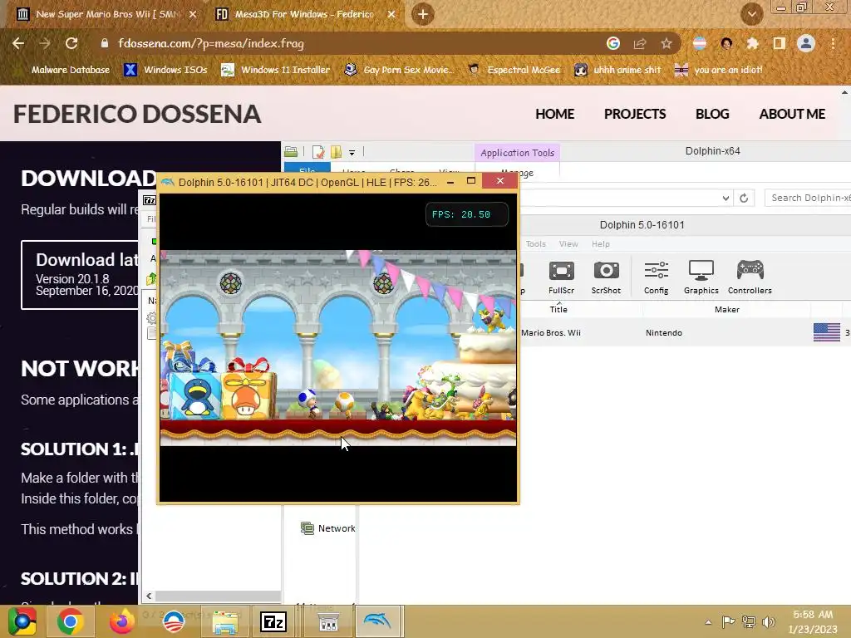Click the striped egg extension icon

[700, 43]
